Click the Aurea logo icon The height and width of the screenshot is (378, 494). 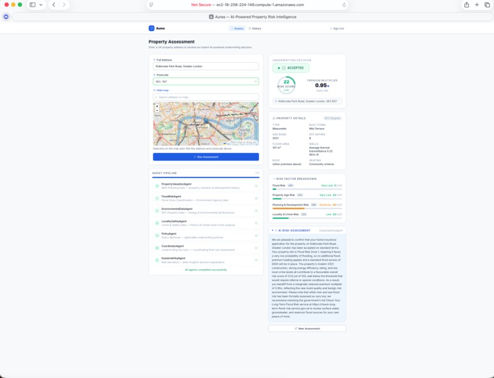click(151, 28)
